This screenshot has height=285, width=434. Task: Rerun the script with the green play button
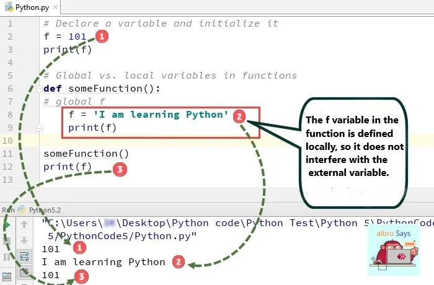coord(7,225)
